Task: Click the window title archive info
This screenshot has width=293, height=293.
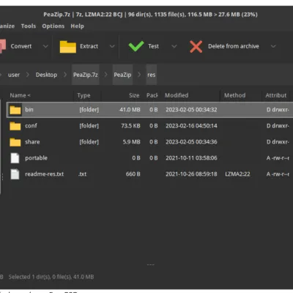Action: tap(150, 15)
